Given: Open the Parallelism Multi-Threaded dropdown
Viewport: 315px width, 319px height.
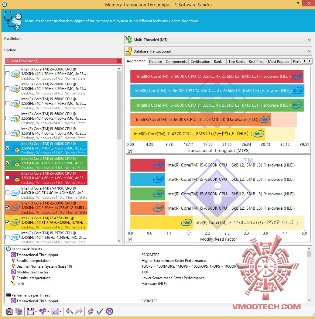Looking at the screenshot, I should 218,39.
